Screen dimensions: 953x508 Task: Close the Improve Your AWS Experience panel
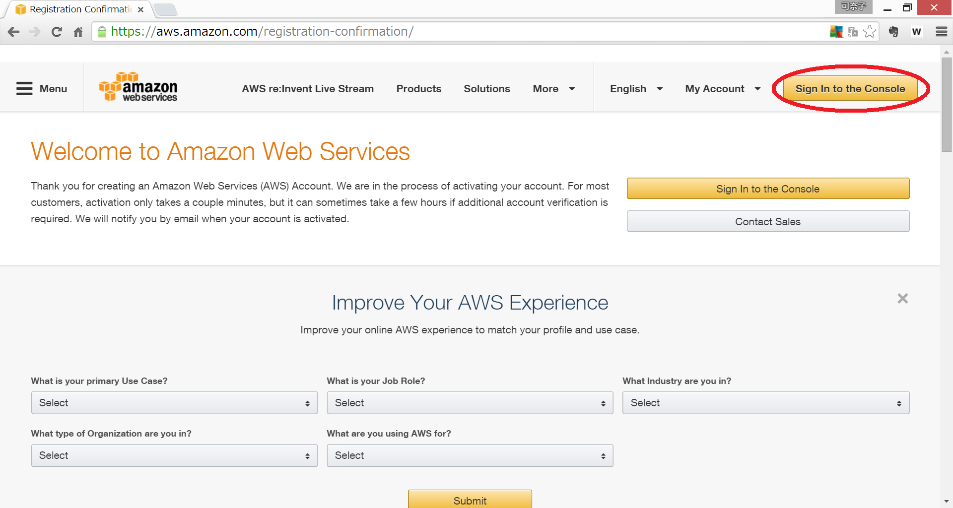tap(902, 298)
